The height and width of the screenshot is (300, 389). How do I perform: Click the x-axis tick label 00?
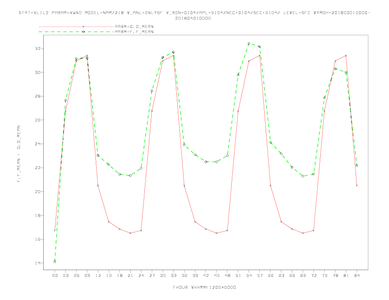pos(55,275)
